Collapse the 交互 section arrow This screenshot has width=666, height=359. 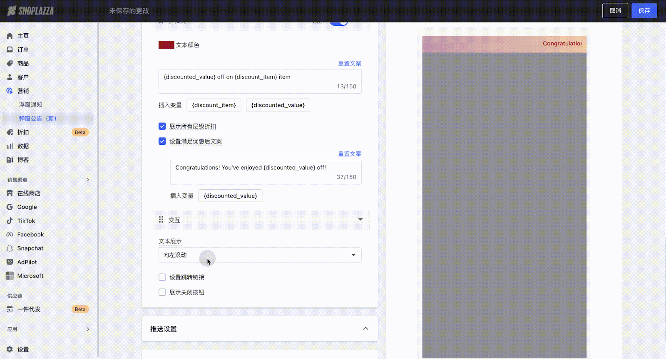coord(360,219)
